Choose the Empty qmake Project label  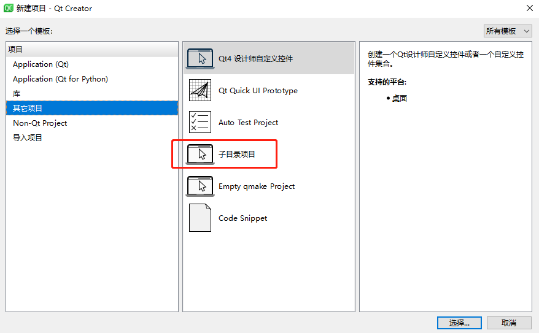pyautogui.click(x=257, y=186)
